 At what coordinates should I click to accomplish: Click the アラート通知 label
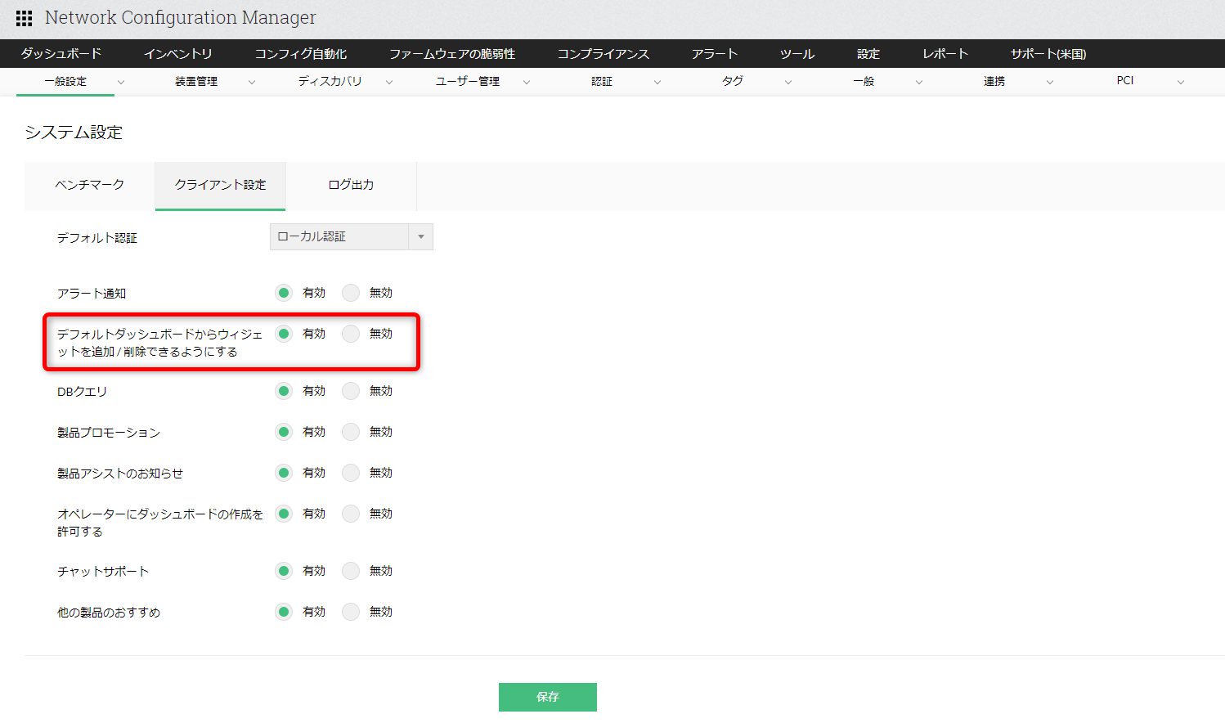92,294
